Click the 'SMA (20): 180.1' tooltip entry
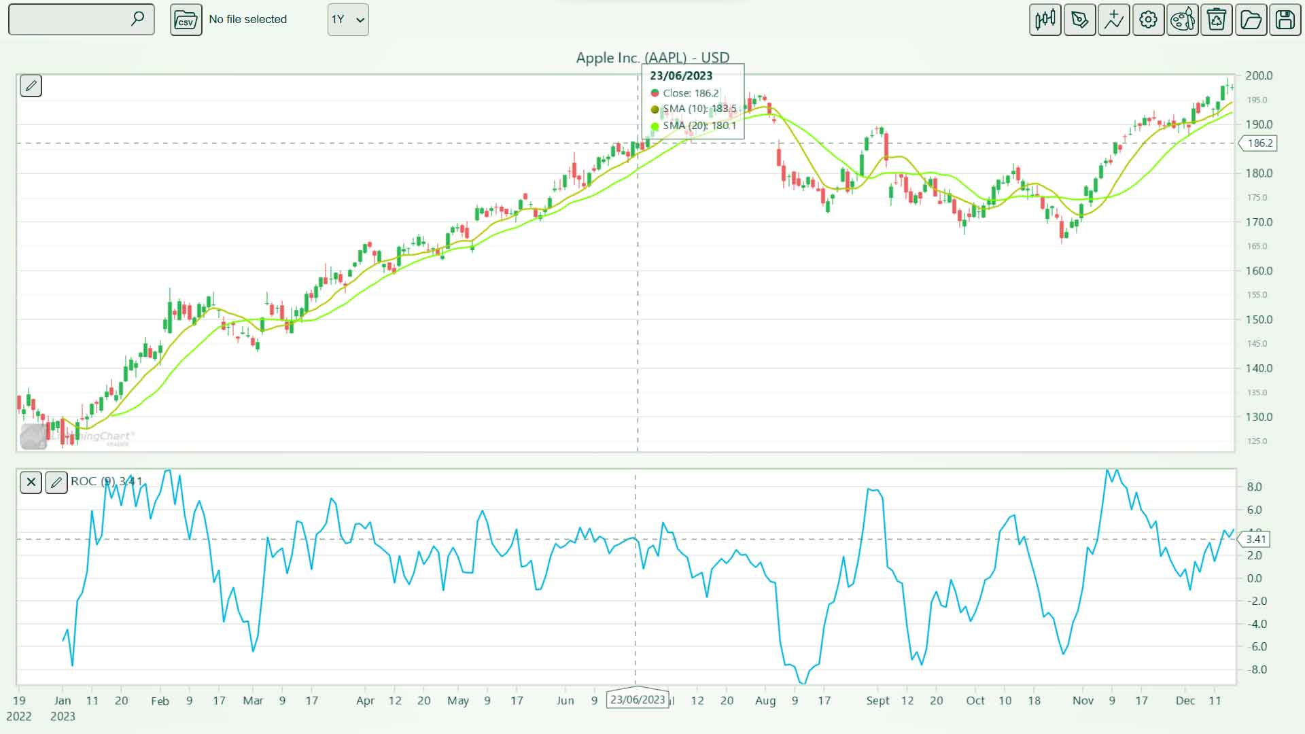The height and width of the screenshot is (734, 1305). (693, 126)
